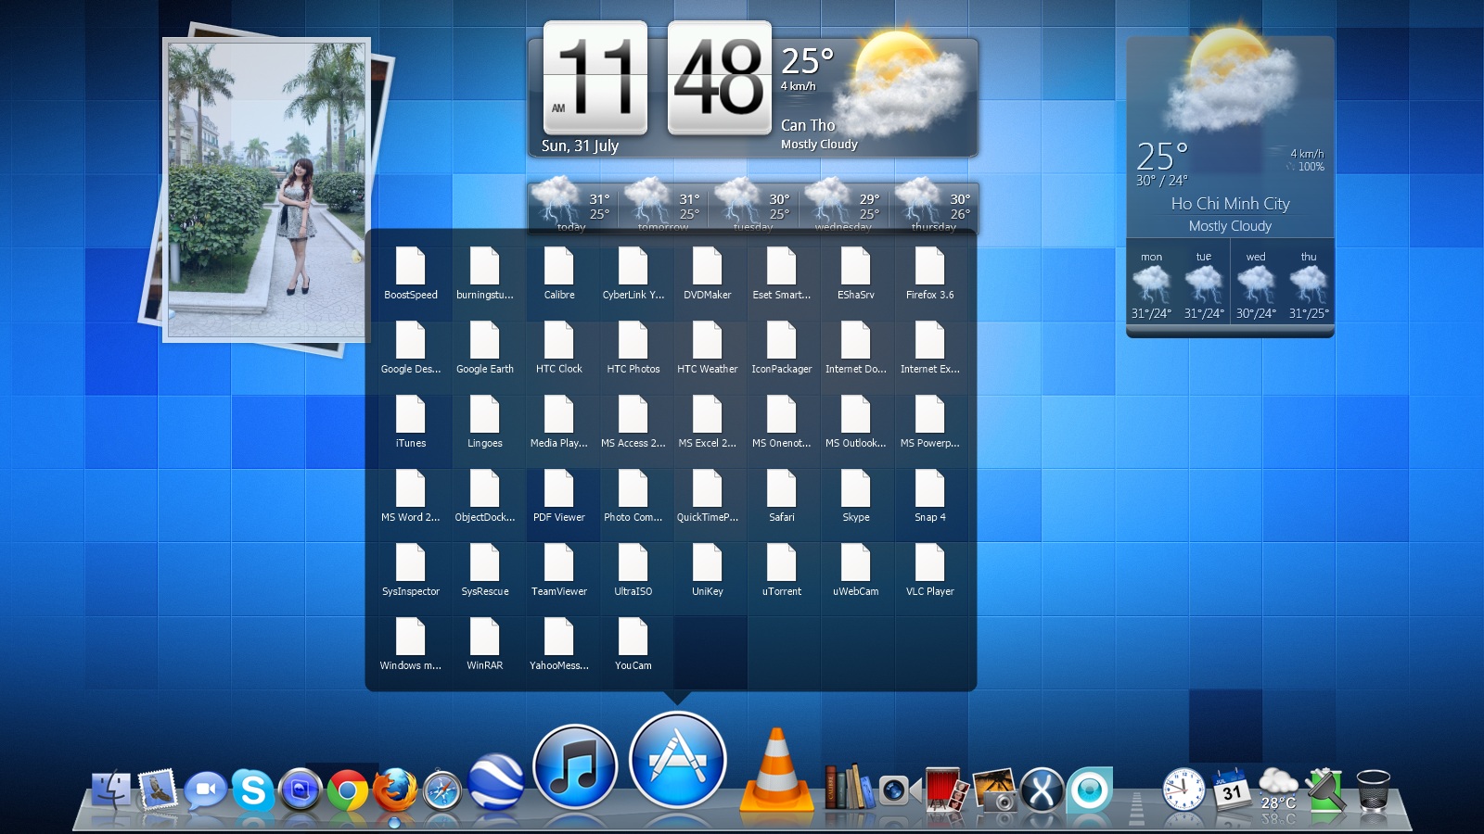The image size is (1484, 834).
Task: Launch TeamViewer from the stack grid
Action: (x=559, y=571)
